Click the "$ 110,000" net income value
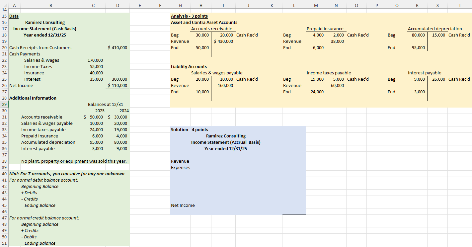 coord(118,85)
